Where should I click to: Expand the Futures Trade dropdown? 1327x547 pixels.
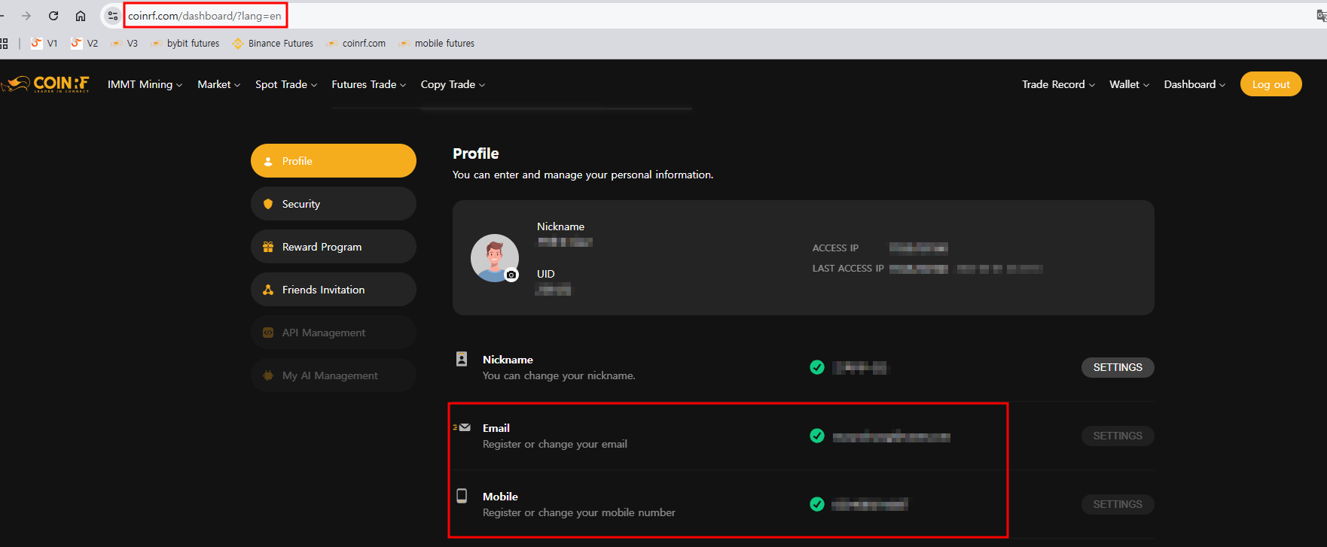(x=368, y=84)
